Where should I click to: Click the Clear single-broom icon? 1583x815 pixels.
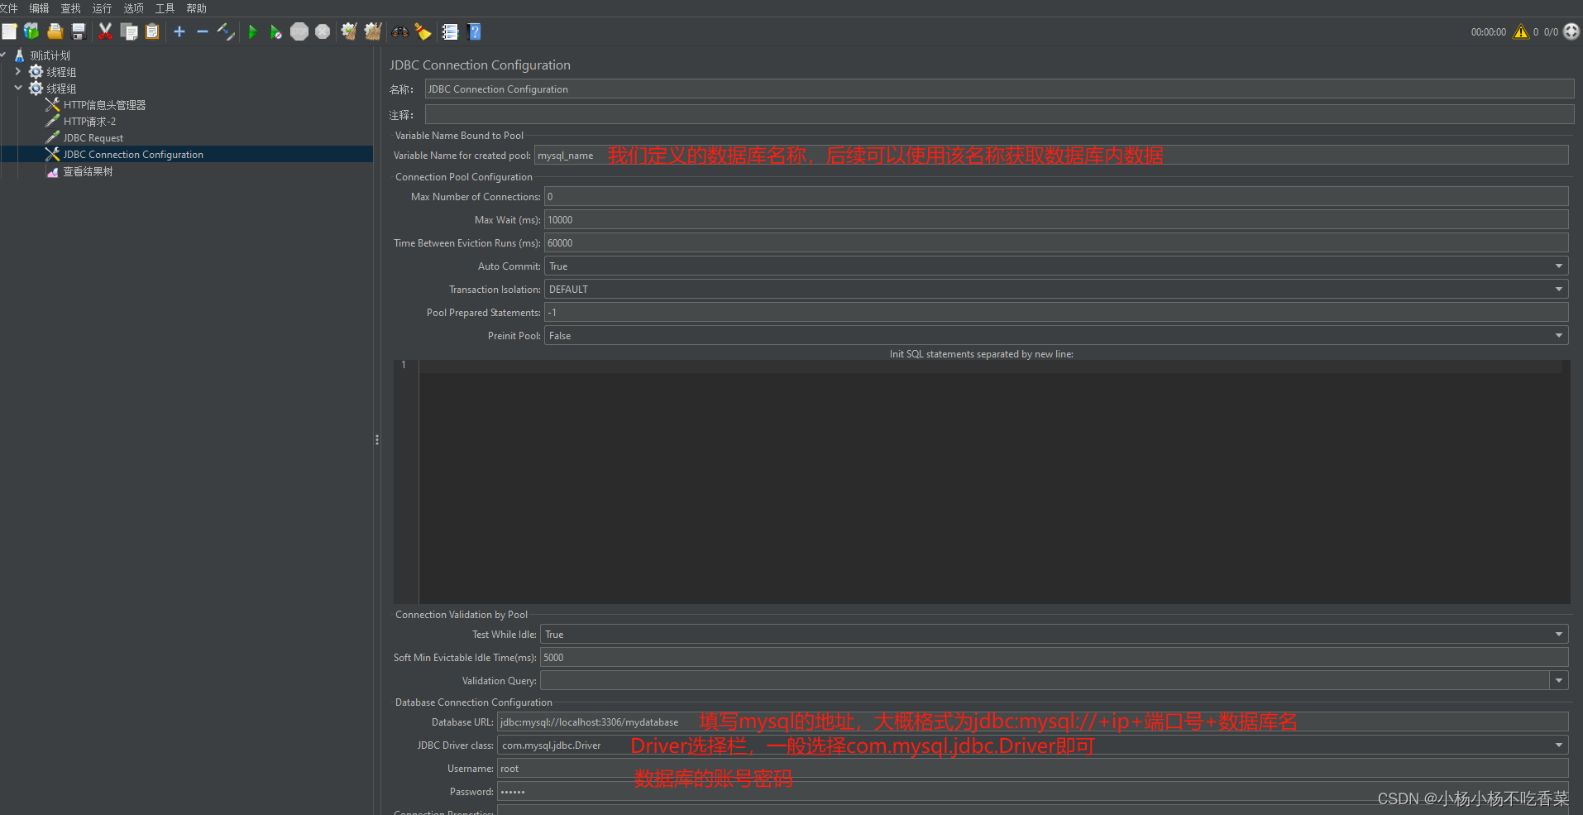pyautogui.click(x=349, y=31)
